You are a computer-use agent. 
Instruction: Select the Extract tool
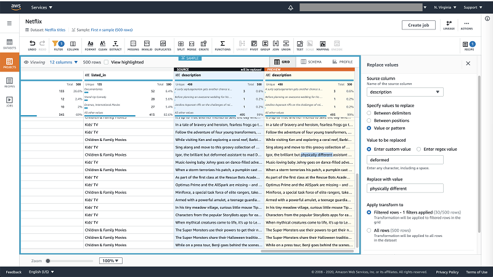(x=115, y=45)
